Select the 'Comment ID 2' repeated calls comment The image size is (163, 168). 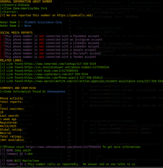tap(68, 164)
